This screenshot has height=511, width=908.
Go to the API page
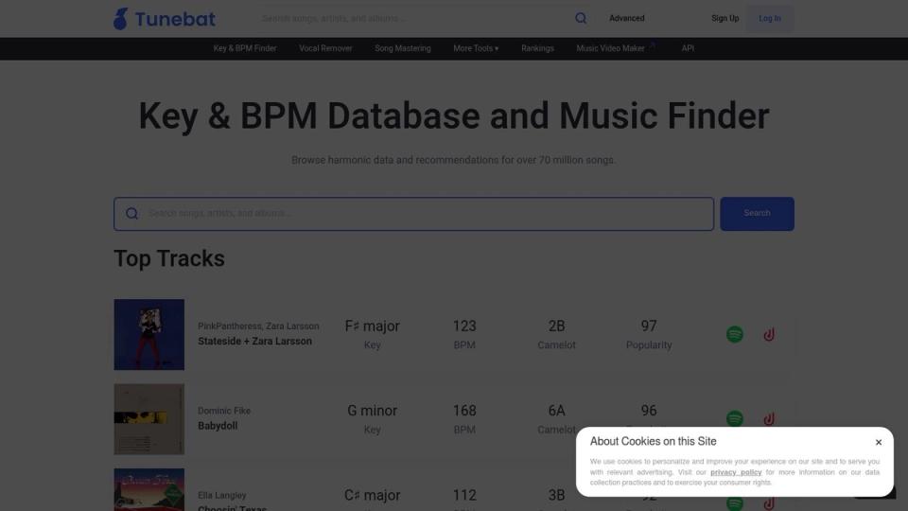(688, 48)
